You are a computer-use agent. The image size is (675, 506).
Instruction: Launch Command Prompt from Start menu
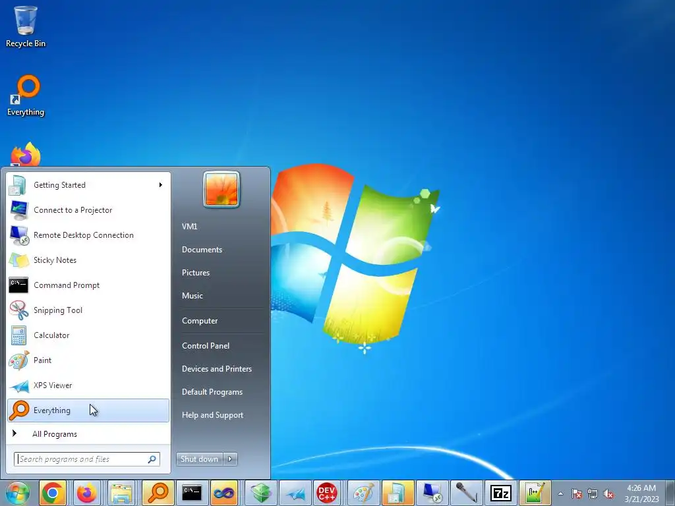(88, 285)
